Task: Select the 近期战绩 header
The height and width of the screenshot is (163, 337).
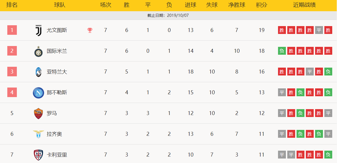Action: coord(304,5)
